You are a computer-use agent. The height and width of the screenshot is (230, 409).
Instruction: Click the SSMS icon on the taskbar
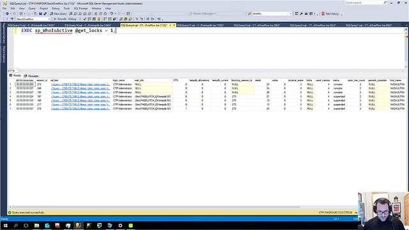pos(78,226)
